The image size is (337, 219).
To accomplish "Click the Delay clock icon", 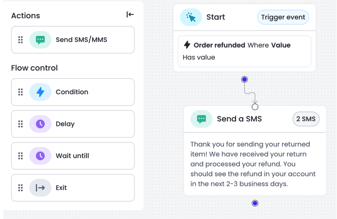I will pyautogui.click(x=40, y=124).
